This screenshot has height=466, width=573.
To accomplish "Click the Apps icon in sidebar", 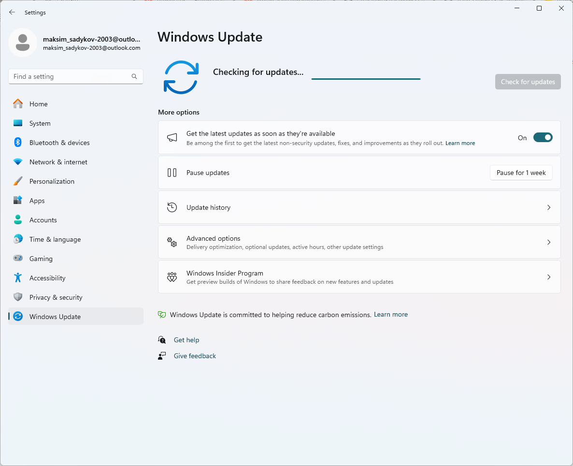I will (18, 201).
